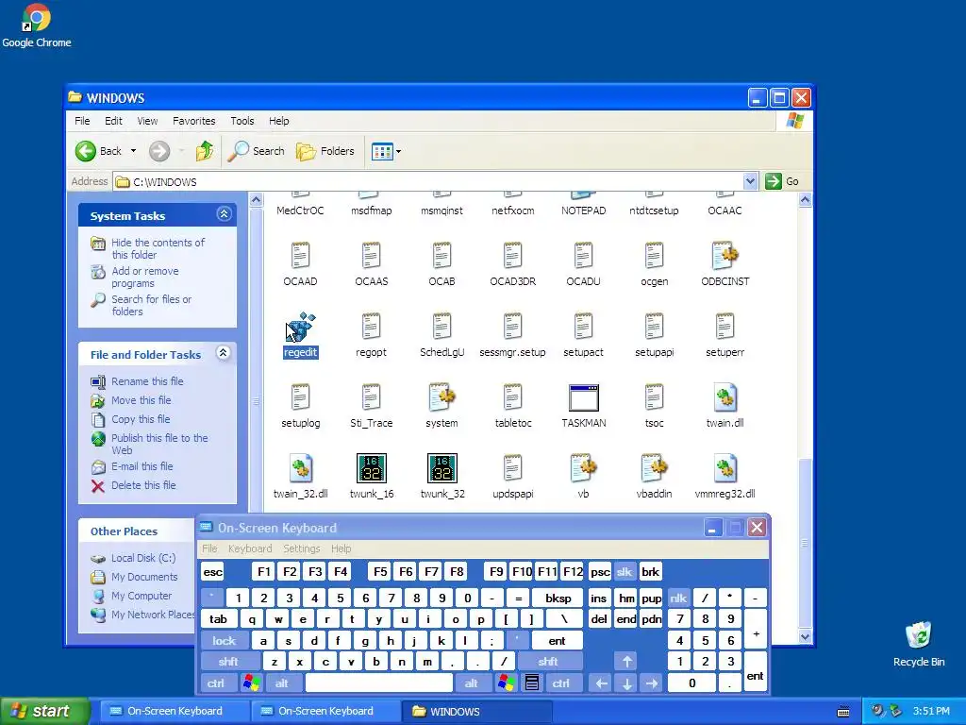Select the twunk_16 program icon
Image resolution: width=966 pixels, height=725 pixels.
click(372, 468)
